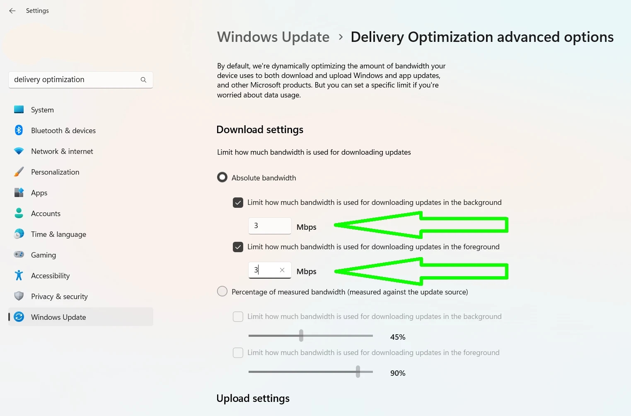Viewport: 631px width, 416px height.
Task: Open the Privacy & security shield icon
Action: [19, 296]
